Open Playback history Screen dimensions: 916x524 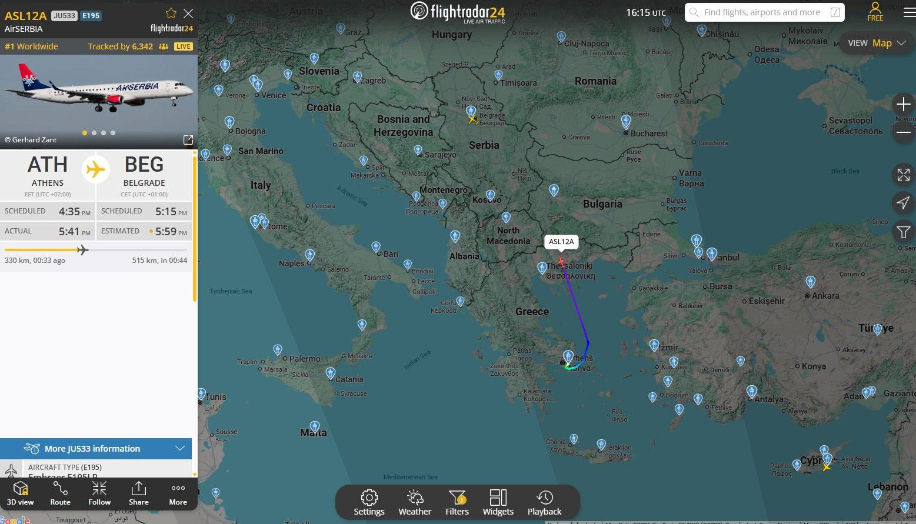pyautogui.click(x=544, y=502)
